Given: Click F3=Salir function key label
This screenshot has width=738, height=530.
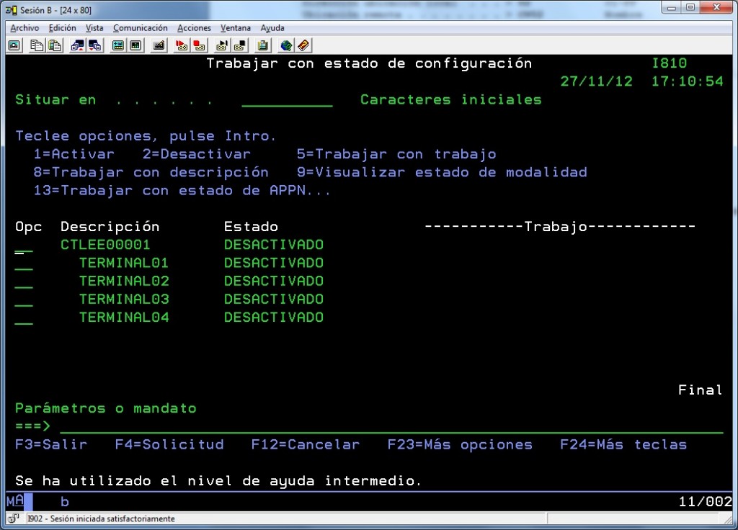Looking at the screenshot, I should pos(51,444).
